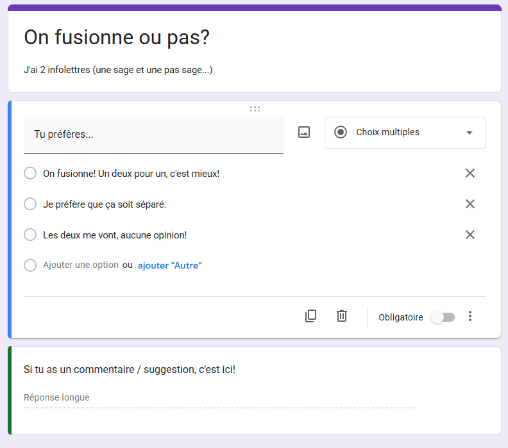The width and height of the screenshot is (508, 448).
Task: Click the form description about 2 infolettres
Action: coord(118,70)
